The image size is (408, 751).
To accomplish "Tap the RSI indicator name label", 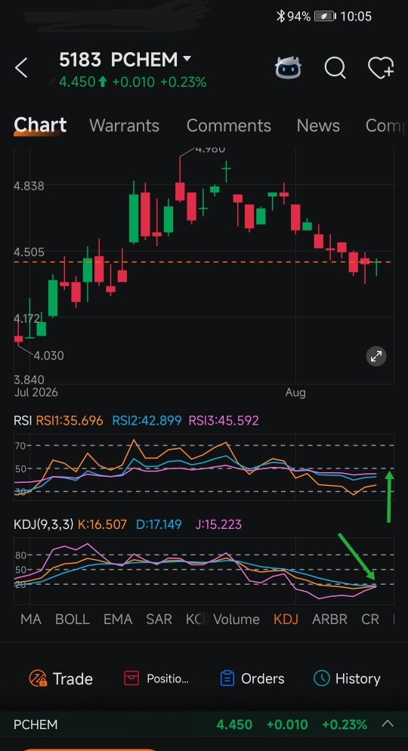I will coord(23,421).
